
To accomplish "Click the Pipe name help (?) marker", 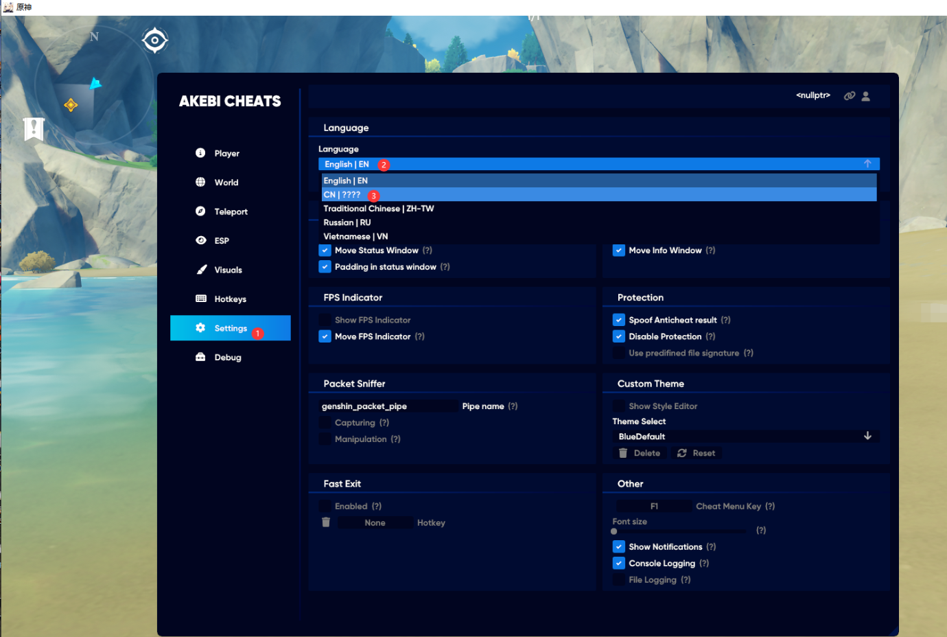I will tap(513, 406).
